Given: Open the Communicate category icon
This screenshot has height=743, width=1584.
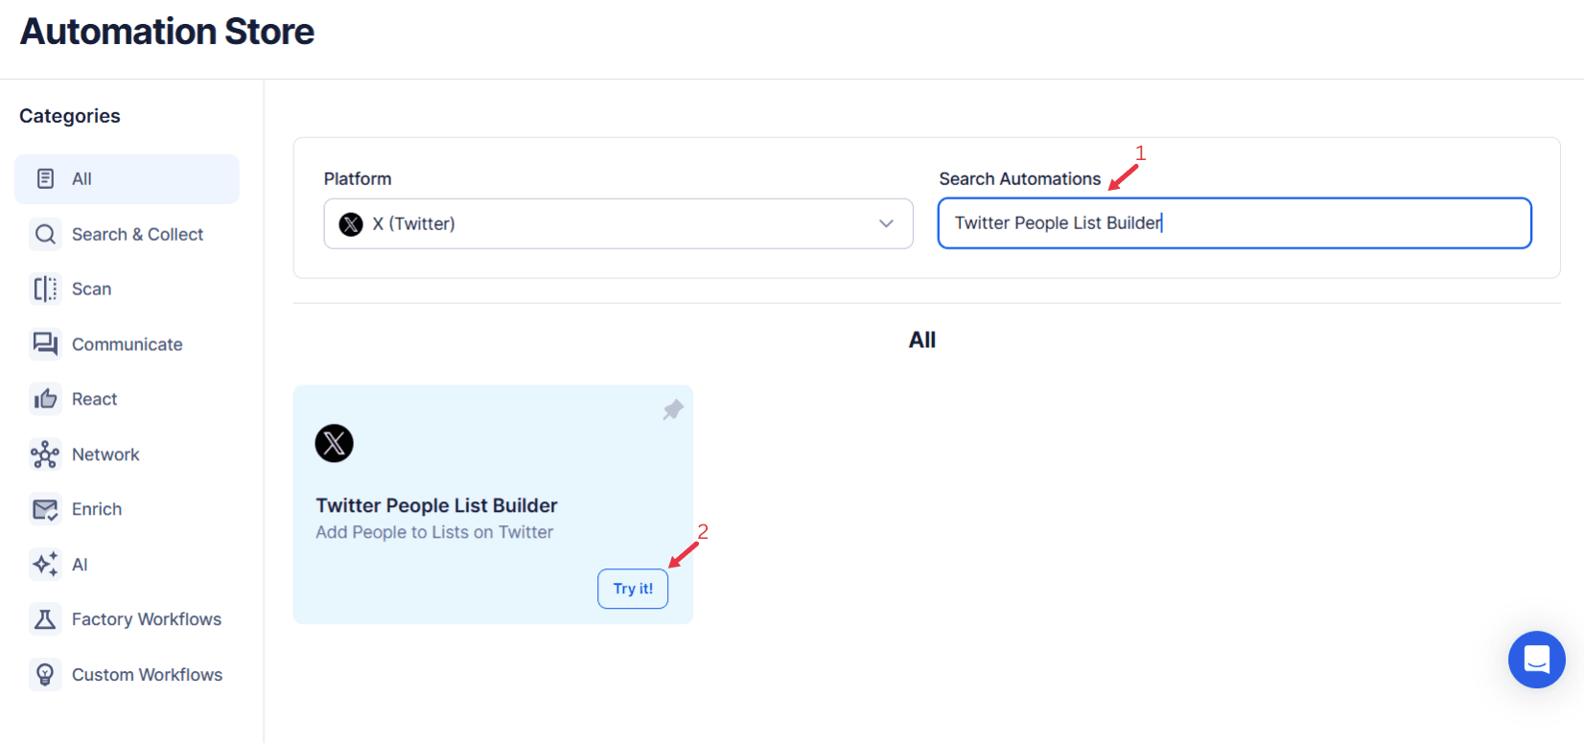Looking at the screenshot, I should [x=45, y=344].
